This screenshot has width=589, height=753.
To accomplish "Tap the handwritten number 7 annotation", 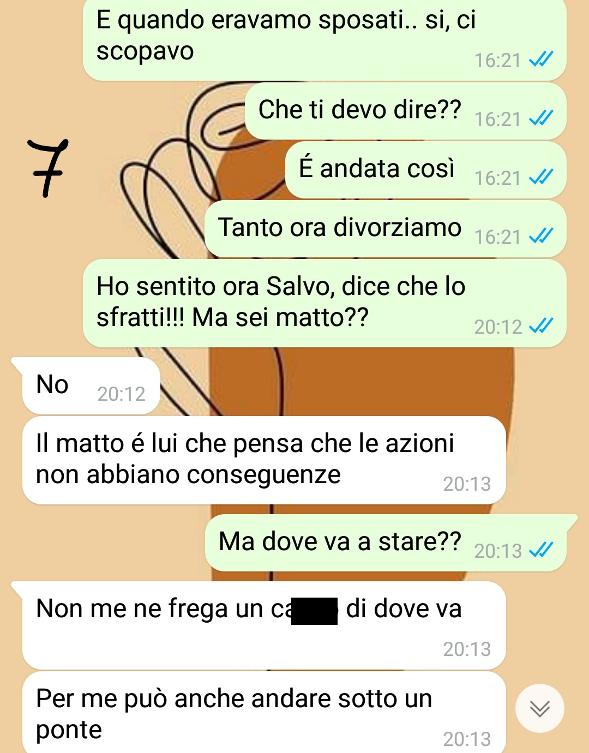I will 48,167.
